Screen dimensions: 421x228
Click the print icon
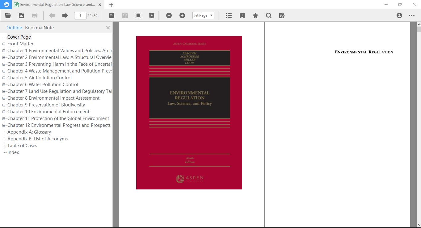coord(35,15)
